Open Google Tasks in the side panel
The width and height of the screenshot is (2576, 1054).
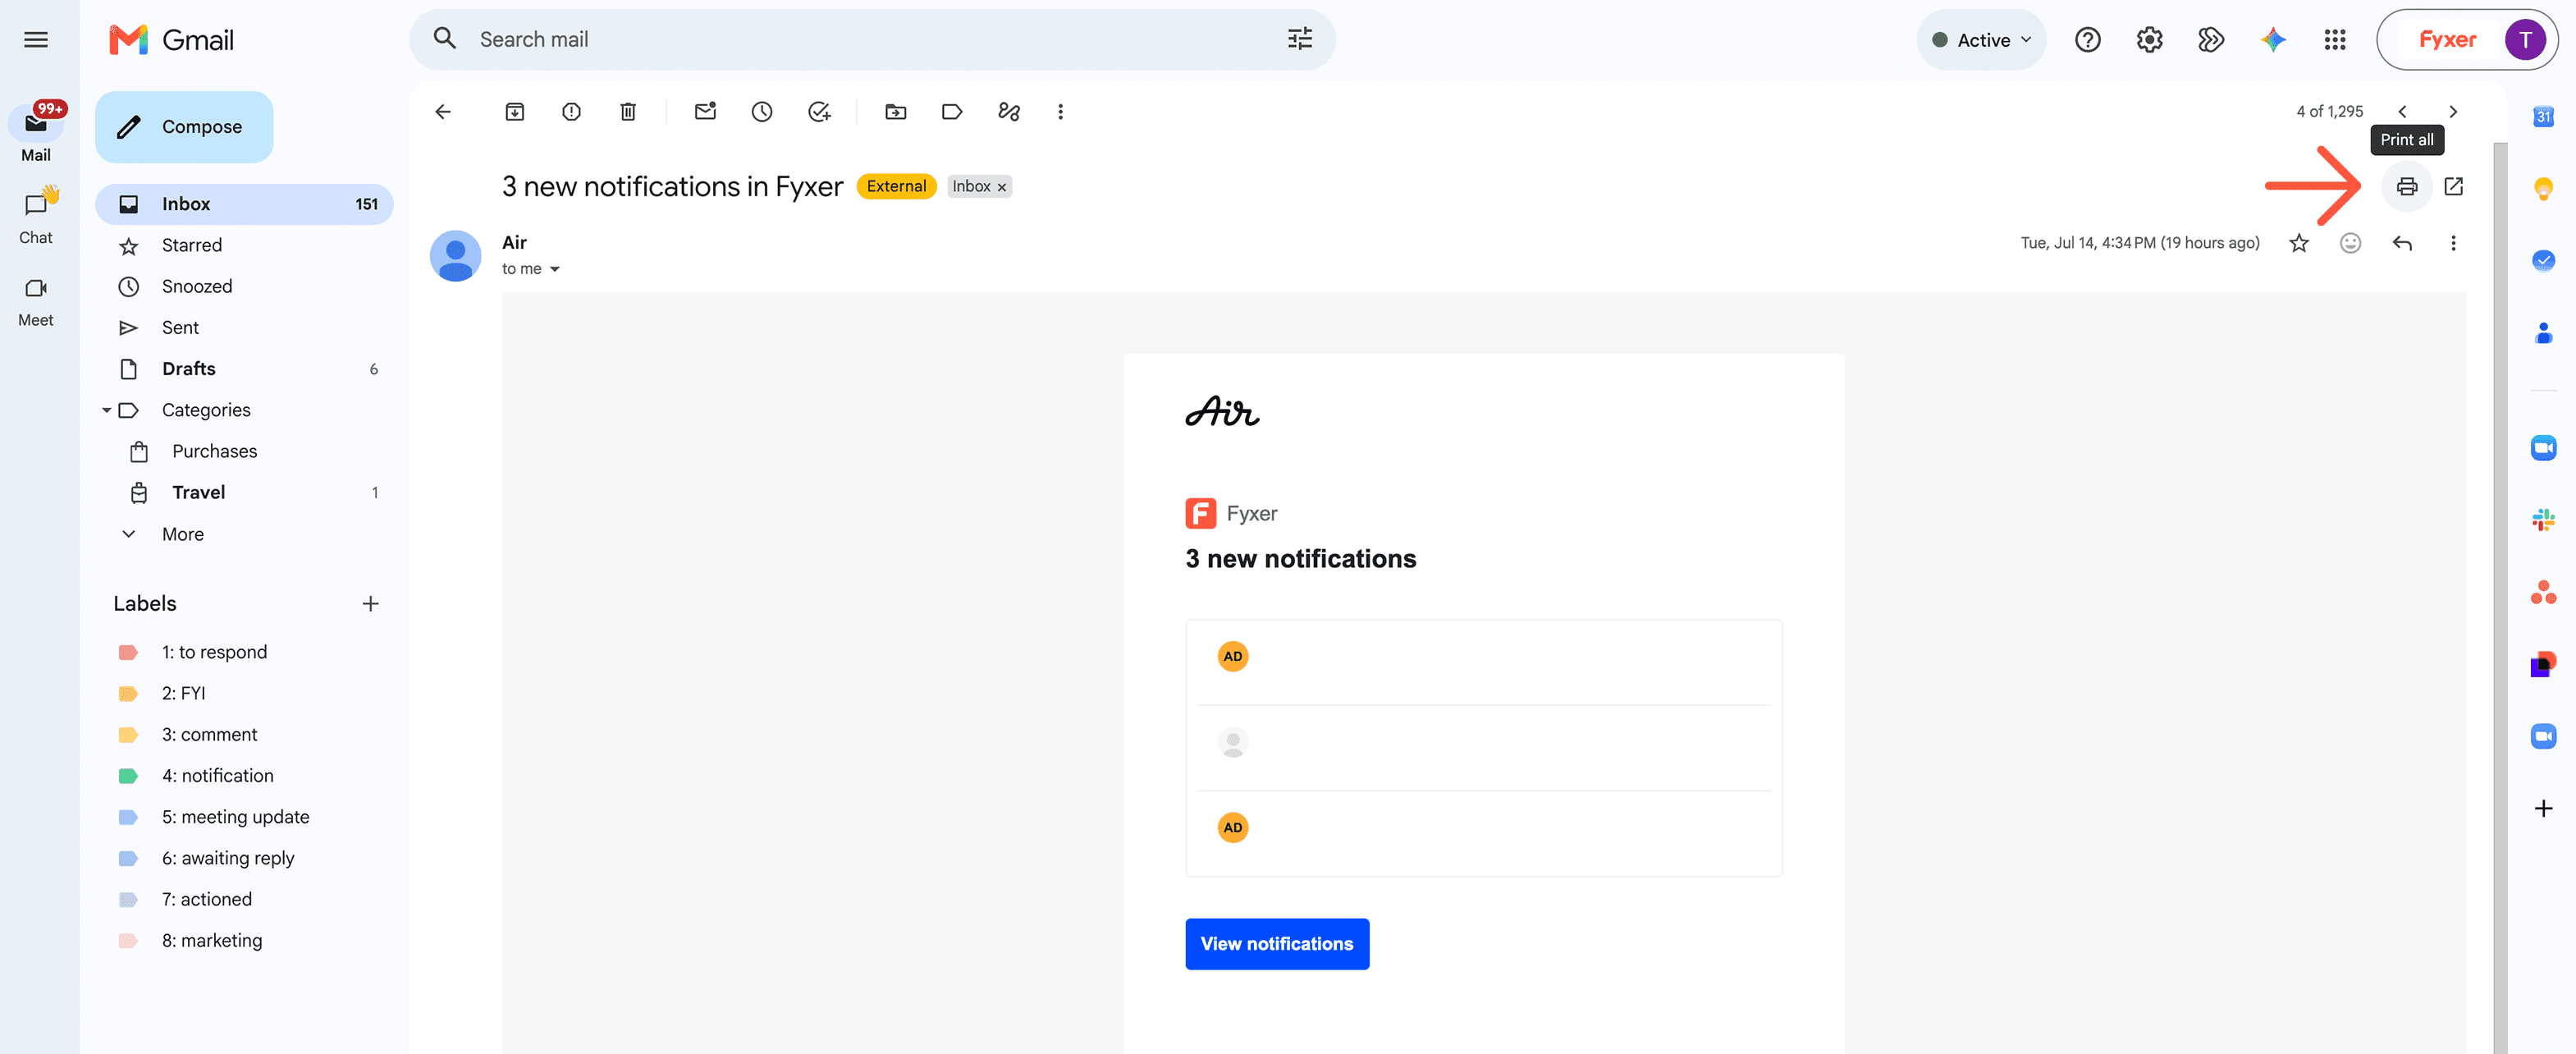[2543, 261]
